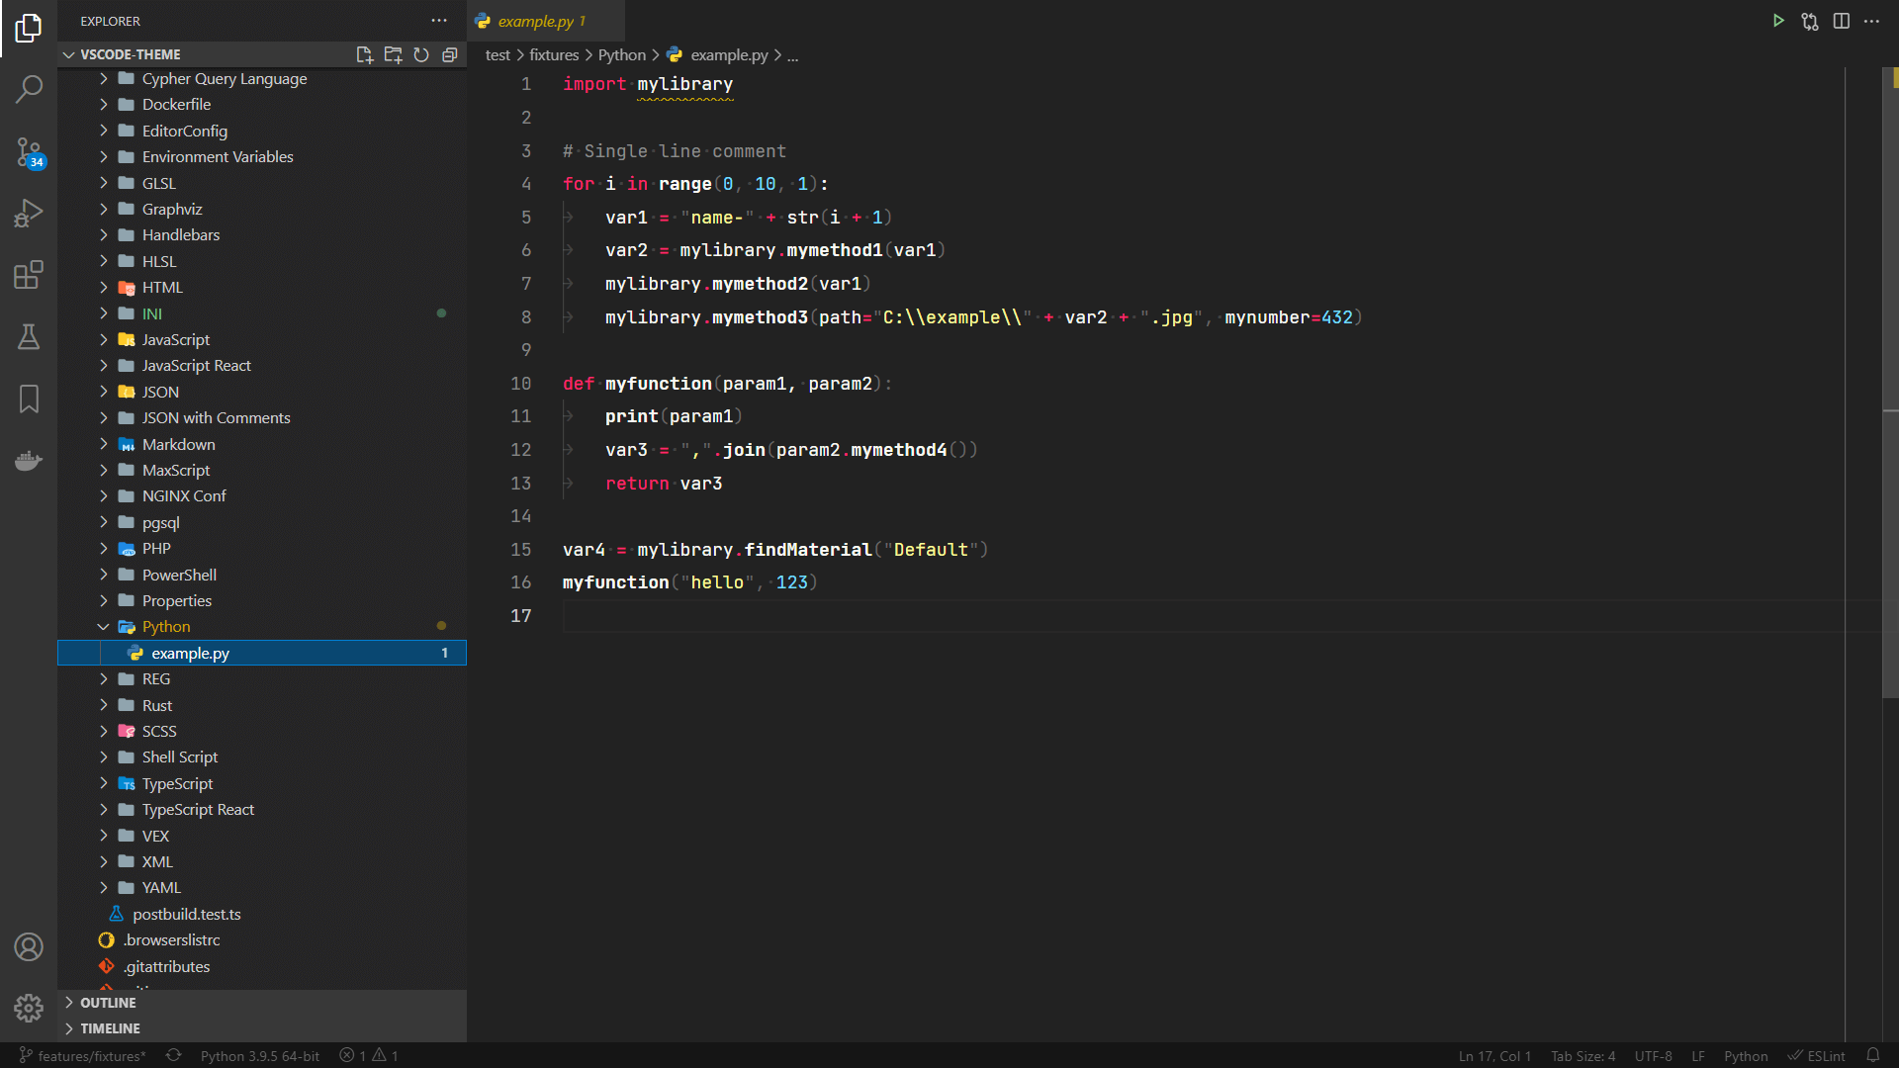The height and width of the screenshot is (1068, 1899).
Task: Click the New File icon in explorer header
Action: (364, 54)
